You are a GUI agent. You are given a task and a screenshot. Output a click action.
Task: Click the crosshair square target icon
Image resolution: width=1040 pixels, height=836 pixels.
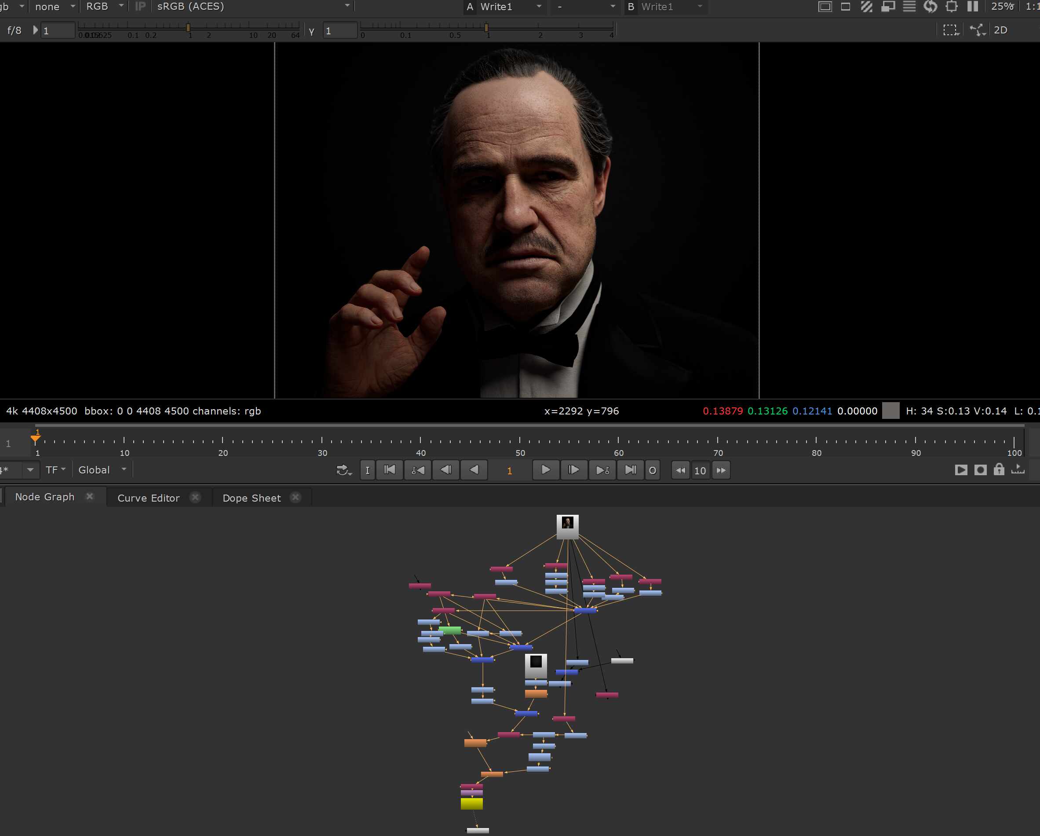[952, 7]
